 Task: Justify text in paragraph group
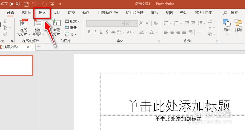point(184,32)
